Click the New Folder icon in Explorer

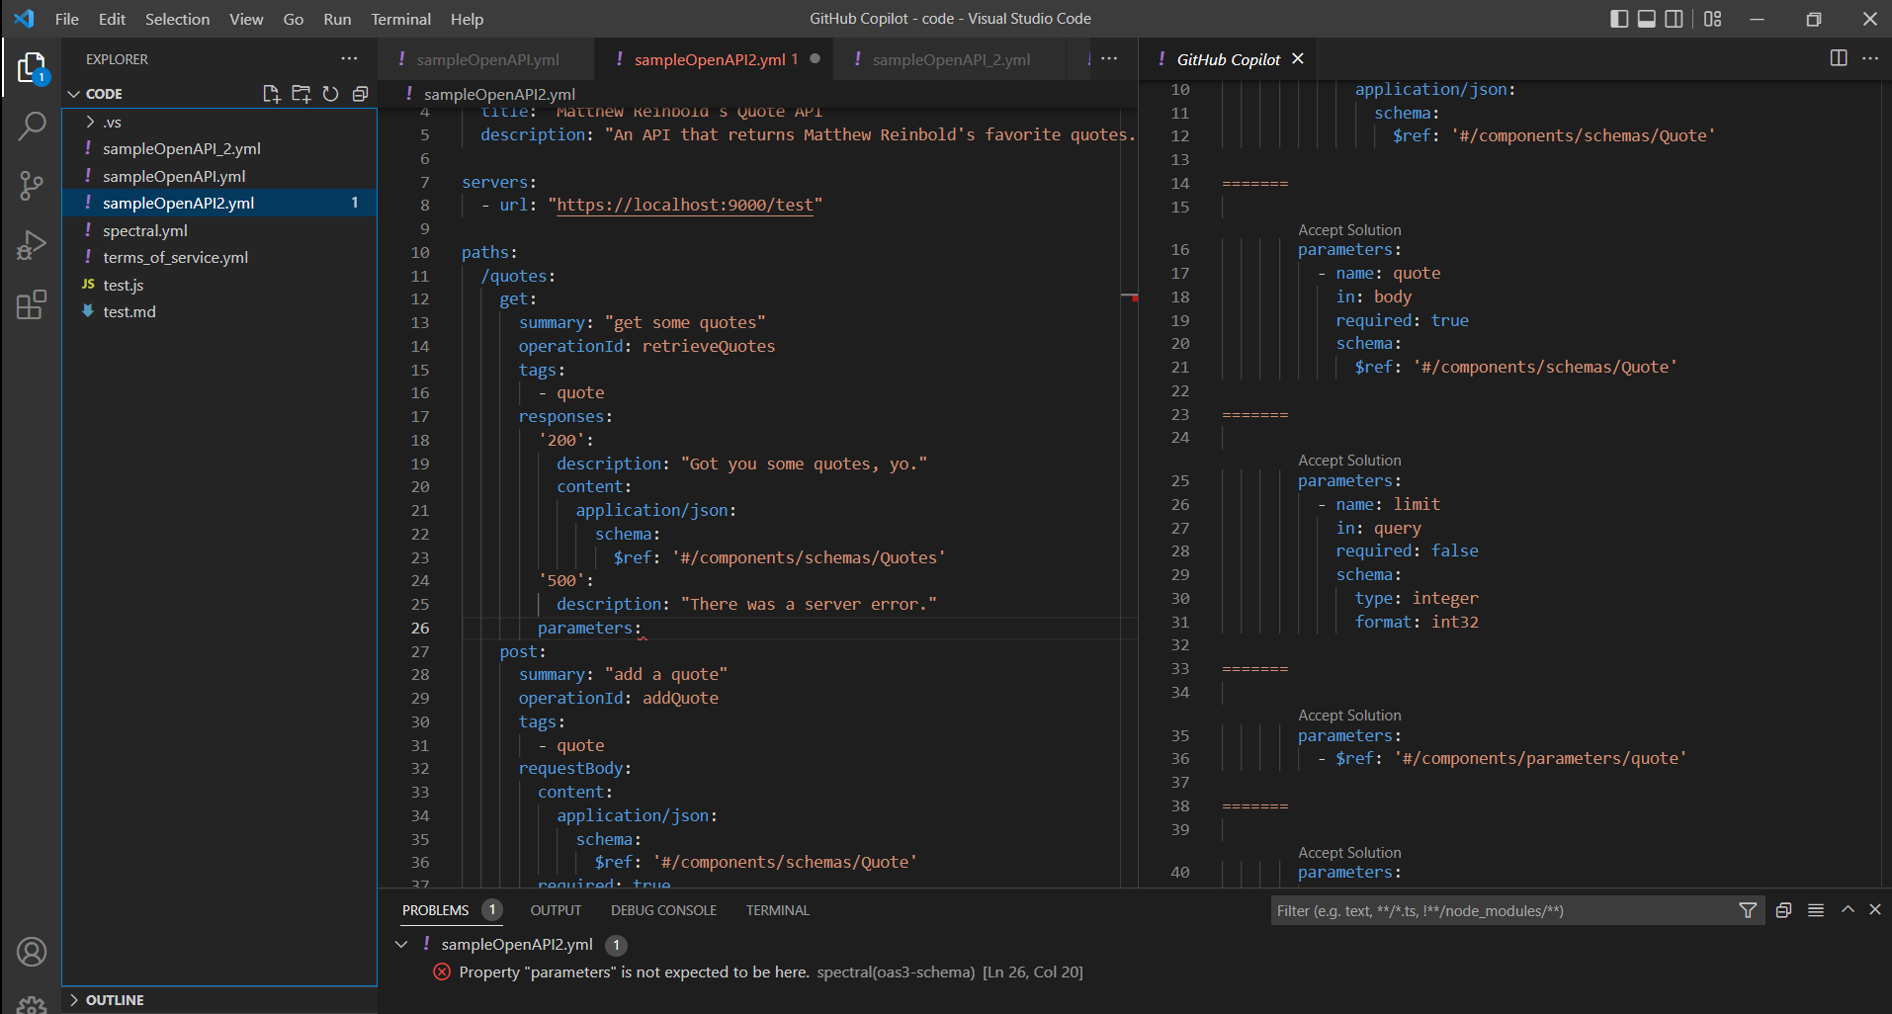pos(301,94)
